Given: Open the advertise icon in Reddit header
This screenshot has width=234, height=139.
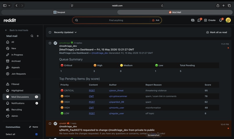Looking at the screenshot, I should (x=193, y=20).
